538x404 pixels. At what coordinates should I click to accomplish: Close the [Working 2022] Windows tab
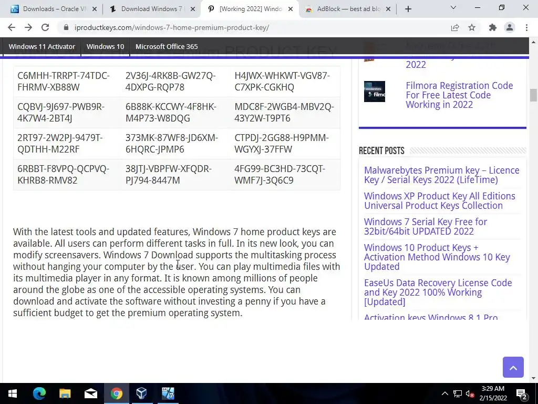tap(291, 9)
